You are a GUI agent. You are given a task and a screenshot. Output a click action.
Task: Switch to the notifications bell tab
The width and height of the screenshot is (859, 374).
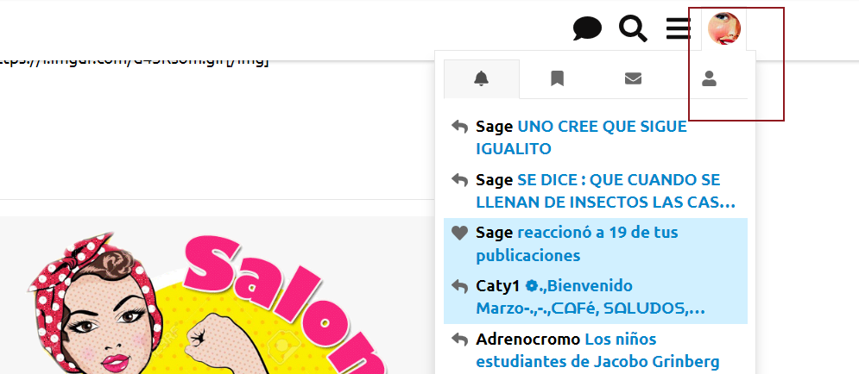coord(482,79)
